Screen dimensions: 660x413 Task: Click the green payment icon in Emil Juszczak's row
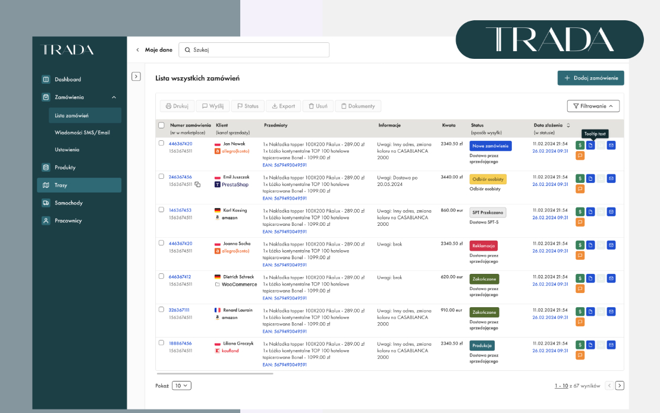580,178
